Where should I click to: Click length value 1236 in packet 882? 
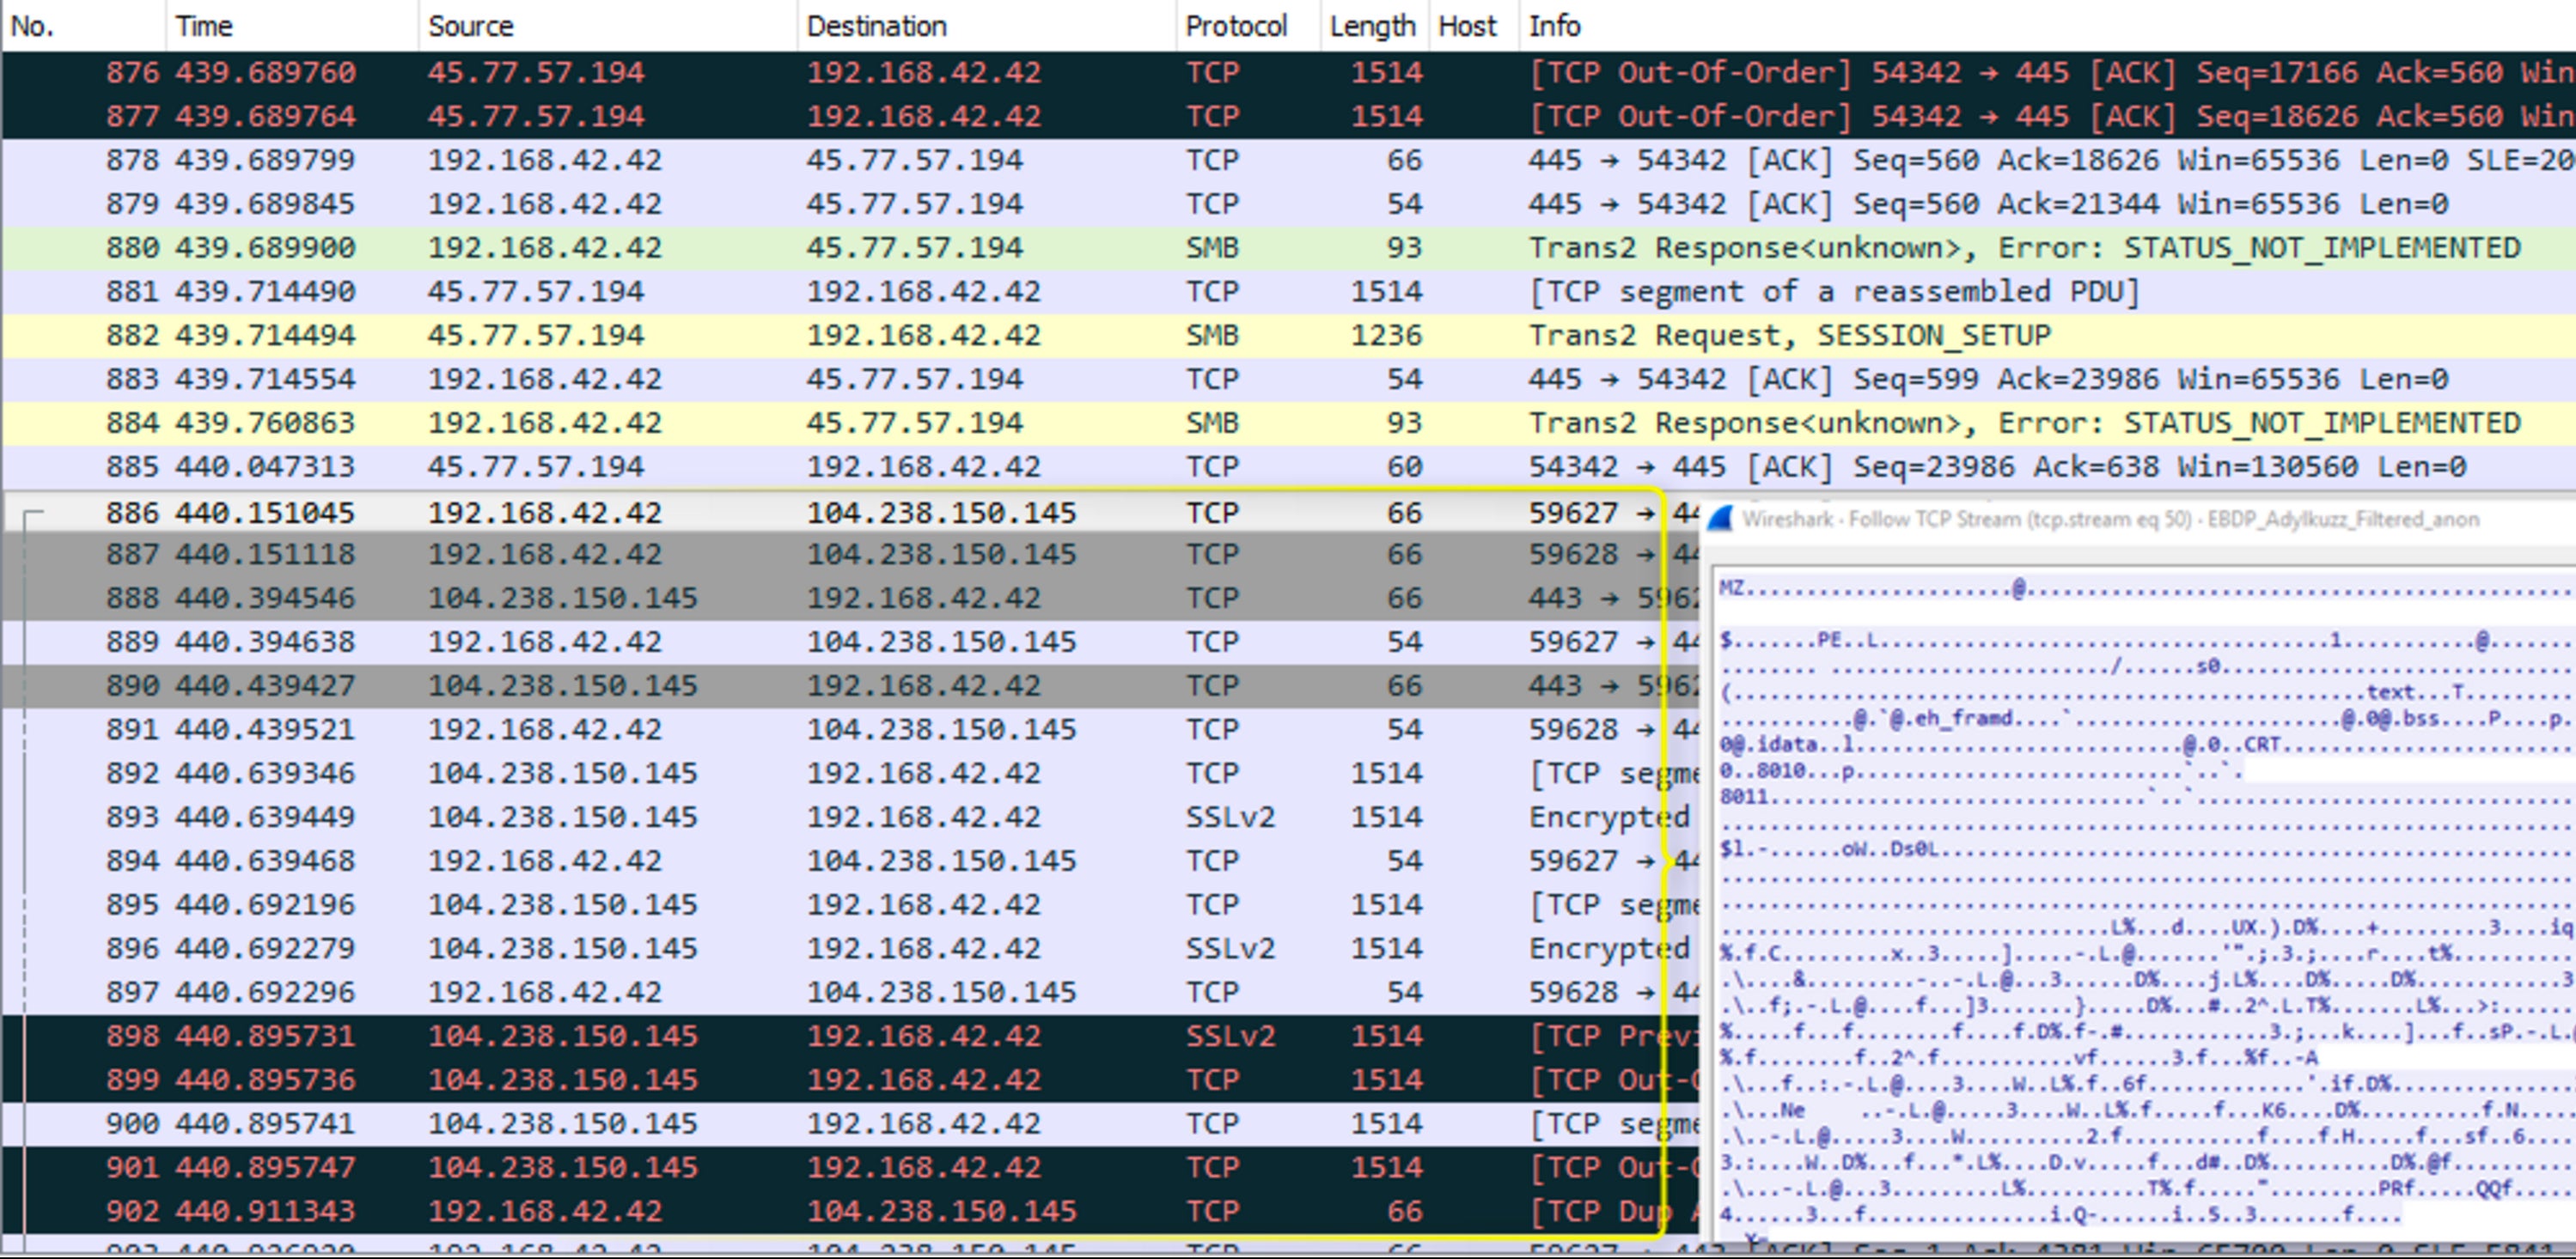[x=1386, y=336]
